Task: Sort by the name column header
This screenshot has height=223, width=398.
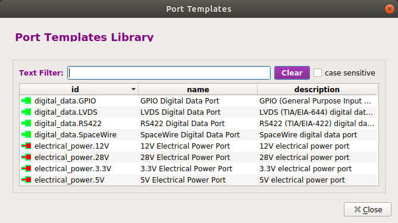Action: coord(198,89)
